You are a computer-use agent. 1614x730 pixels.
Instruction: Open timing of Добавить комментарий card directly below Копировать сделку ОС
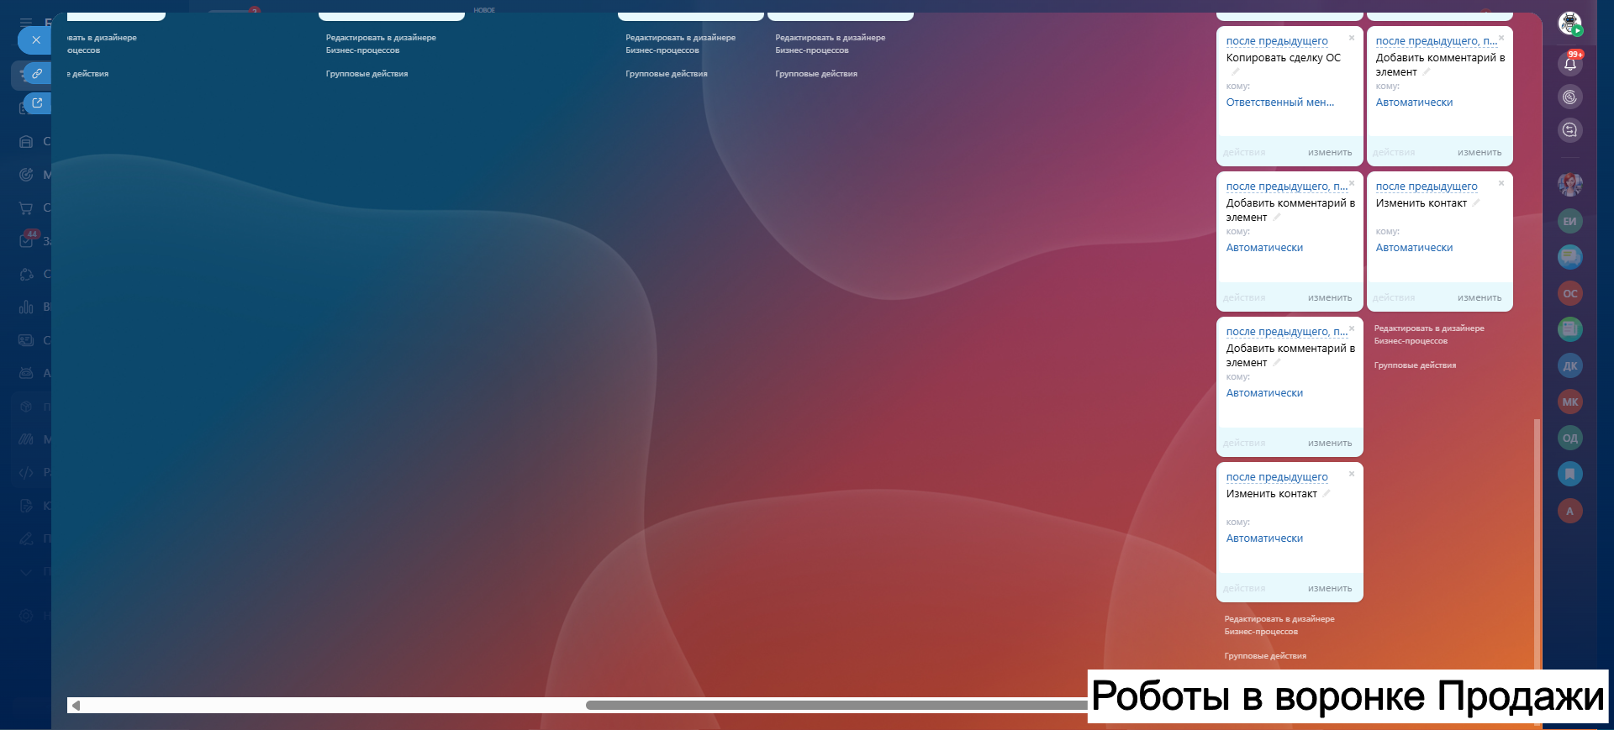1286,186
